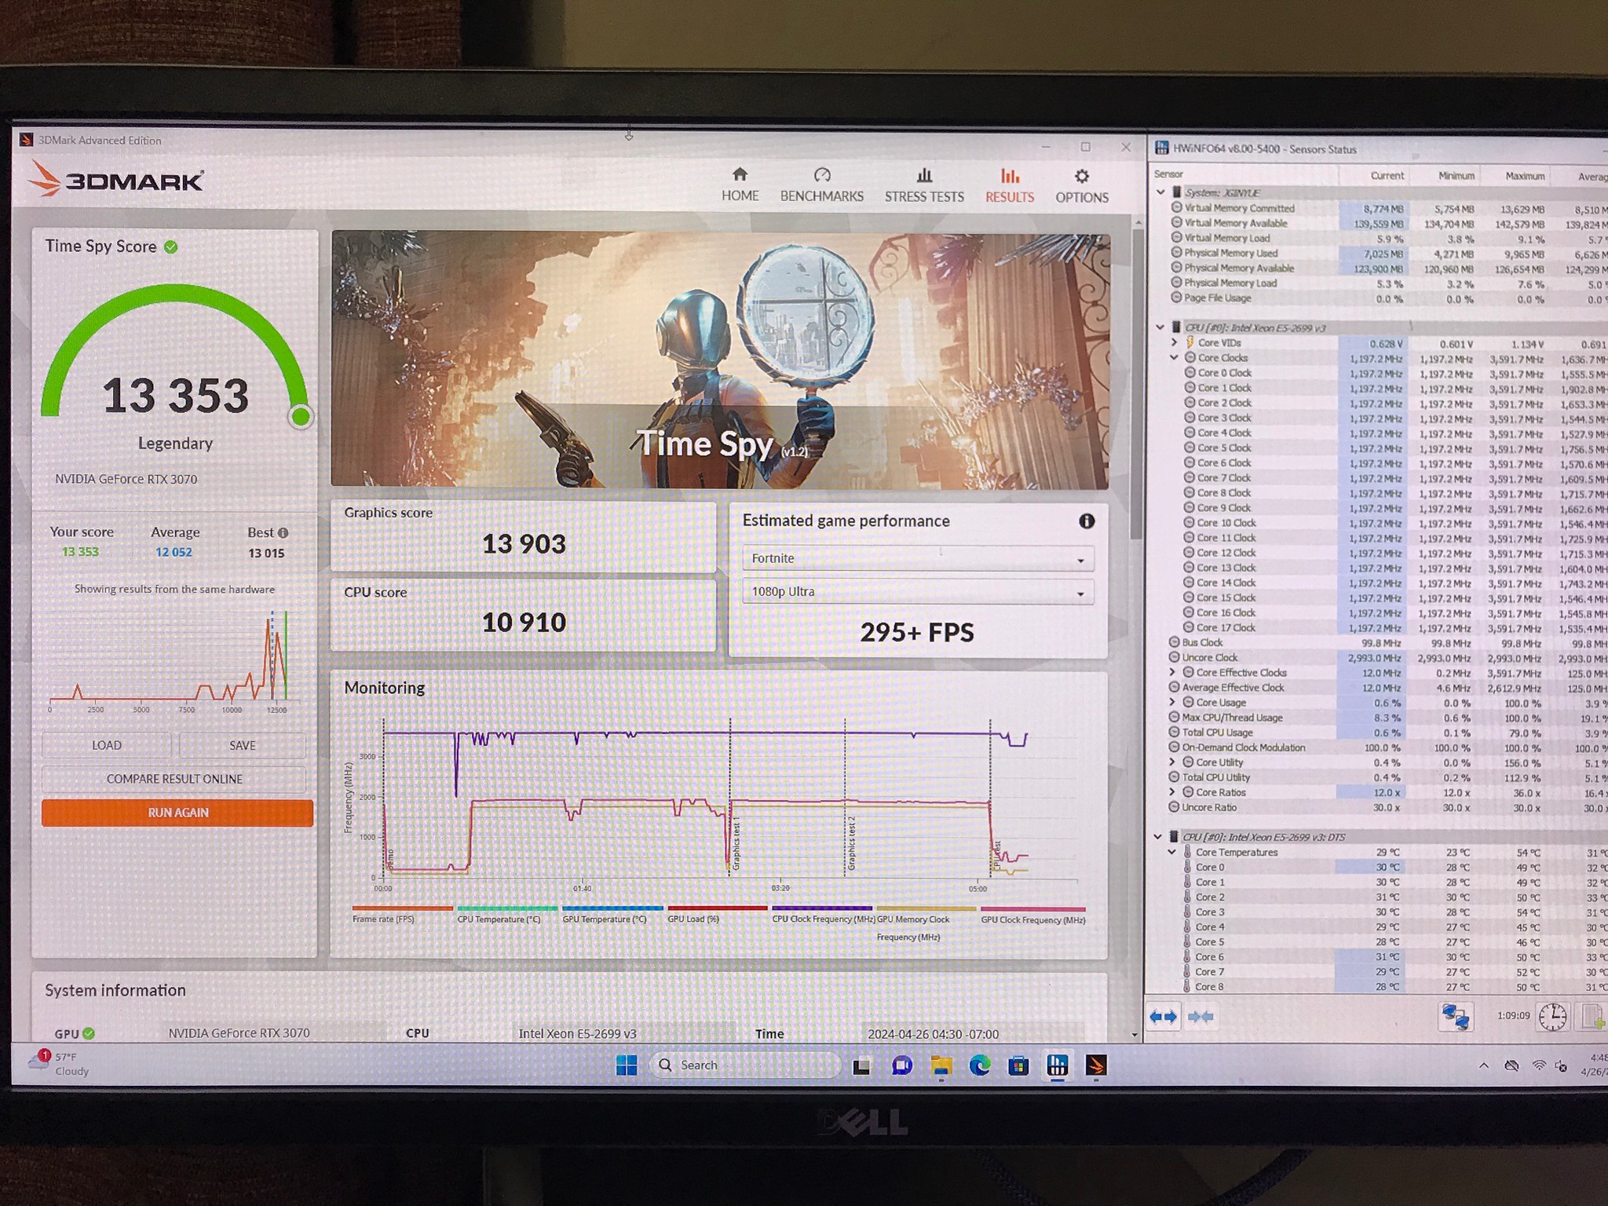Toggle Frame rate (FPS) legend line
This screenshot has width=1608, height=1206.
pyautogui.click(x=402, y=915)
